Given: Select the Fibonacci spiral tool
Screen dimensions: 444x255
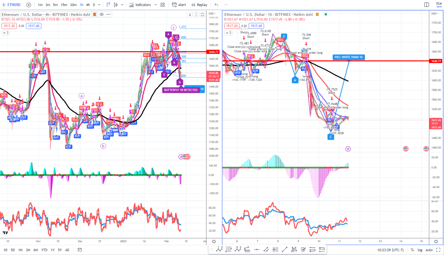Looking at the screenshot, I should (x=303, y=249).
